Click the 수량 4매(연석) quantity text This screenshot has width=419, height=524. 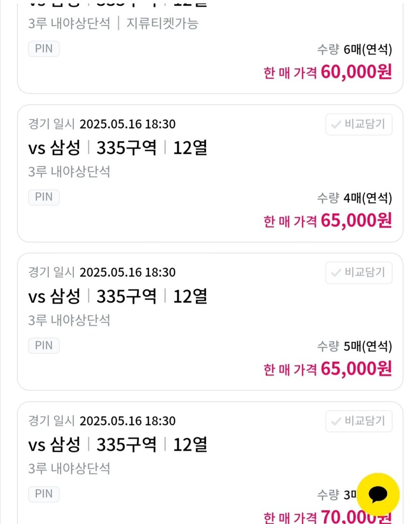pos(354,198)
